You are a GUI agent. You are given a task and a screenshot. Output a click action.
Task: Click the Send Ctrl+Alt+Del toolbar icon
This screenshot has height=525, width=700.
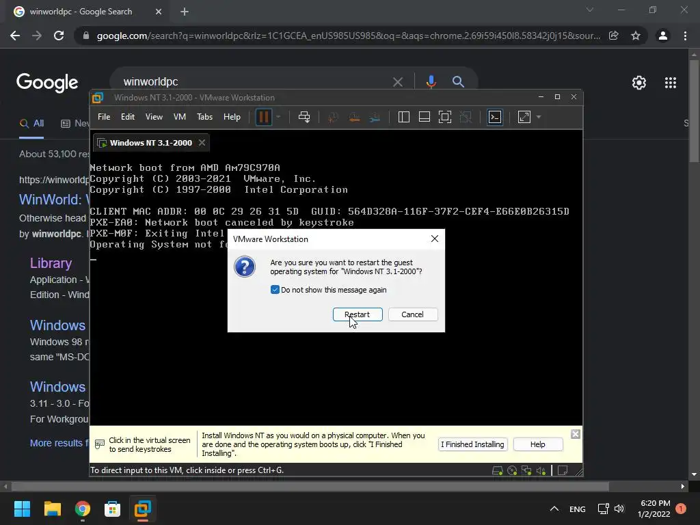(304, 117)
